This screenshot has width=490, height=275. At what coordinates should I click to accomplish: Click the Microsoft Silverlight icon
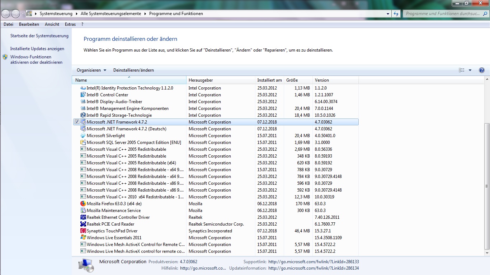tap(83, 136)
